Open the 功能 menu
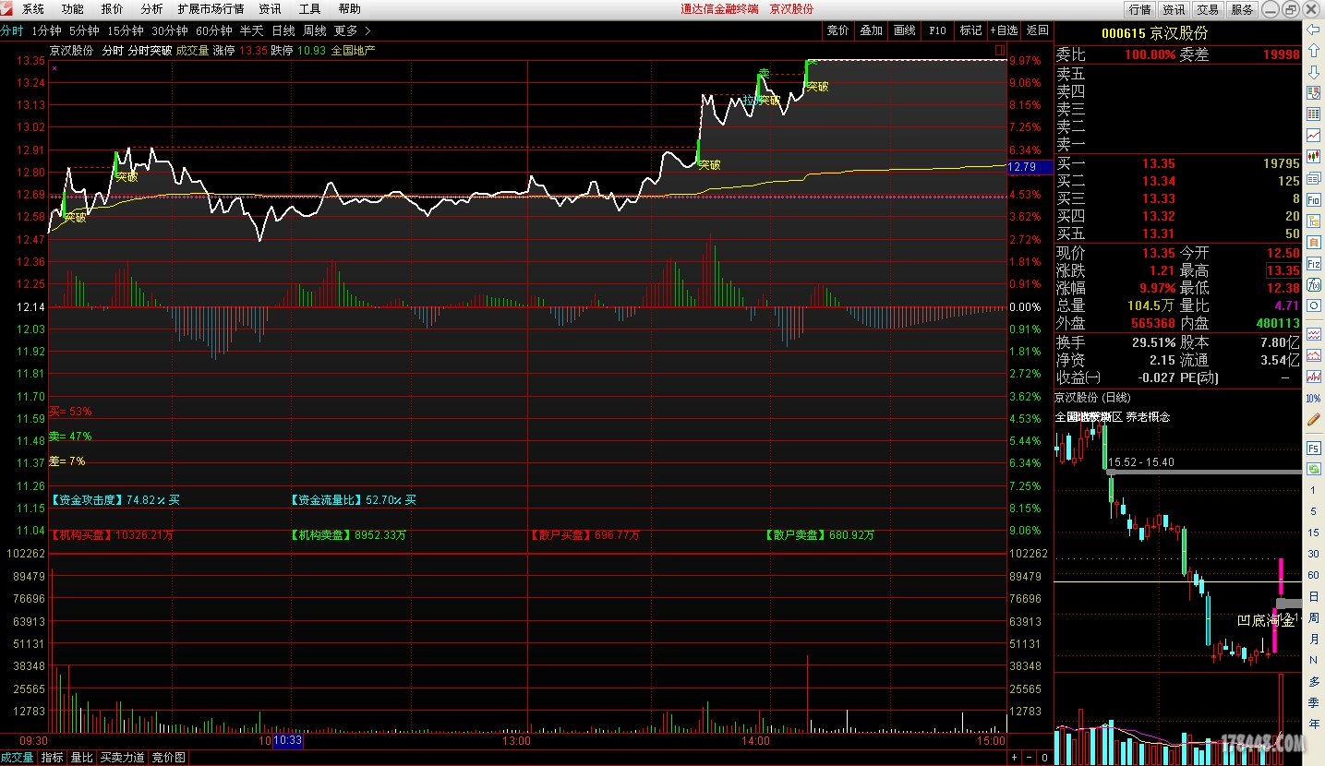Screen dimensions: 1325x766 pos(72,9)
